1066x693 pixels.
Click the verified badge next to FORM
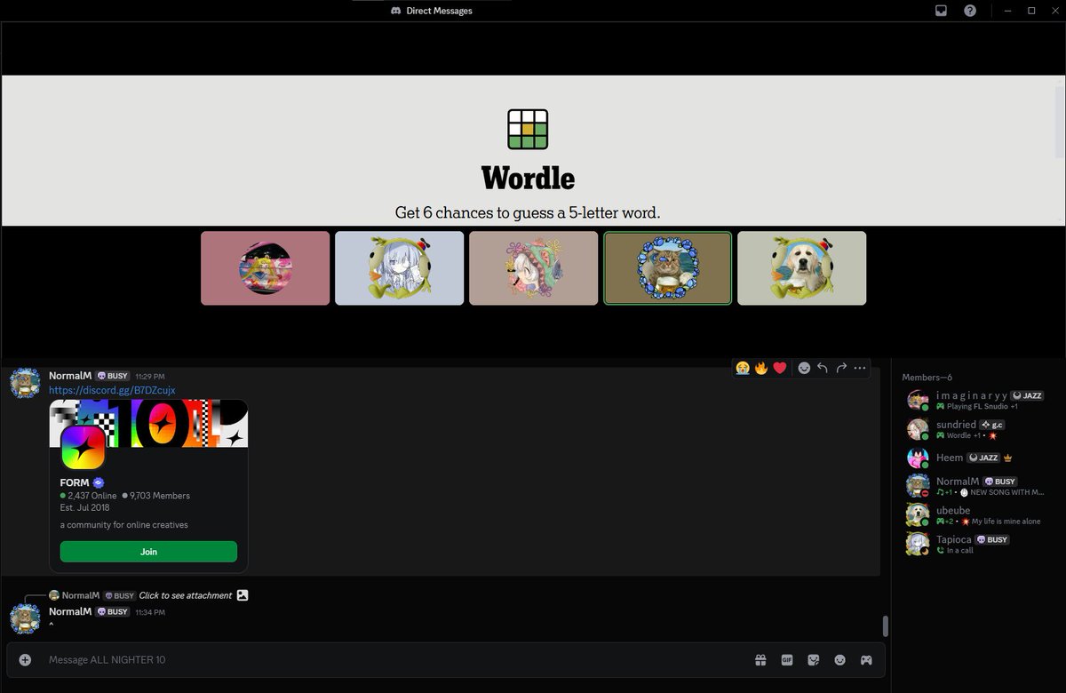tap(99, 482)
